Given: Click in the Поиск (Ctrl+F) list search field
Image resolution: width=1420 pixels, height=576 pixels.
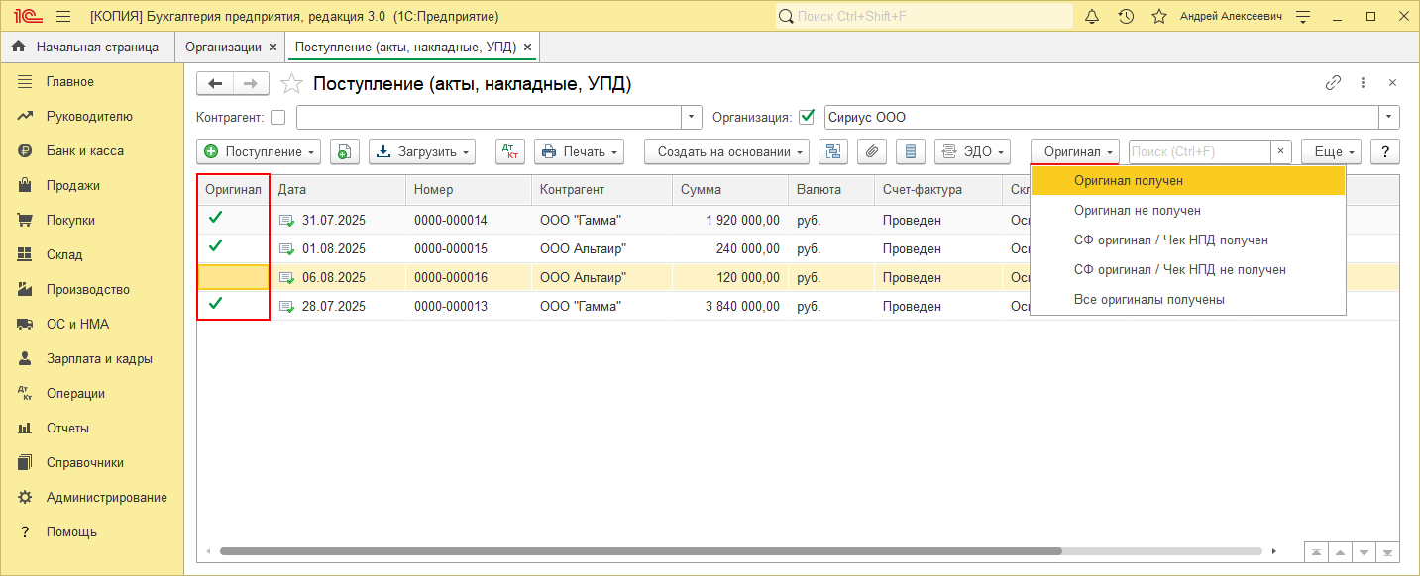Looking at the screenshot, I should coord(1198,151).
